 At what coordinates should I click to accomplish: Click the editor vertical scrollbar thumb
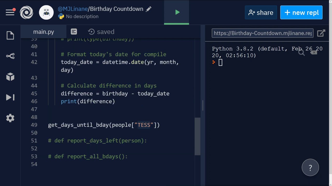click(197, 136)
